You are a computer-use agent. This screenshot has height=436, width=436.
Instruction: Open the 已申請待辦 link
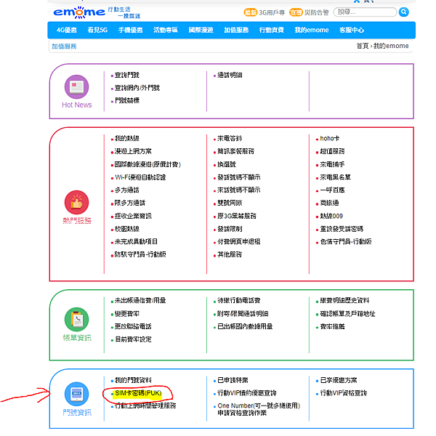pyautogui.click(x=233, y=380)
